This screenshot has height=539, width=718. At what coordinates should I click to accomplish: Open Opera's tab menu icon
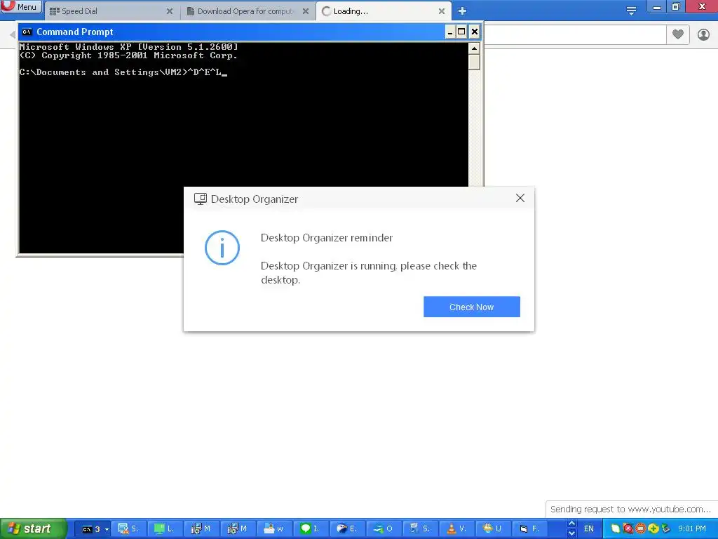tap(631, 11)
